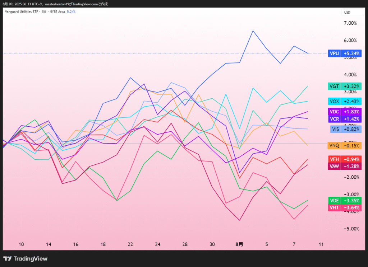Click the -2.00% axis label

click(351, 177)
